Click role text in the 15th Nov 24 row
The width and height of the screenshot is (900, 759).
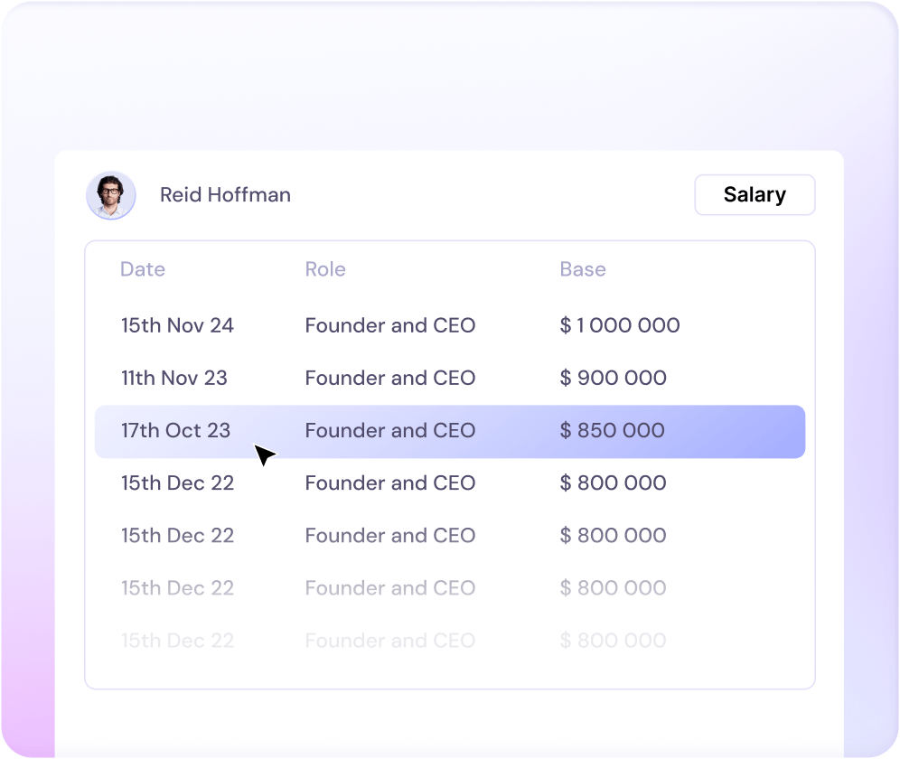(x=390, y=325)
